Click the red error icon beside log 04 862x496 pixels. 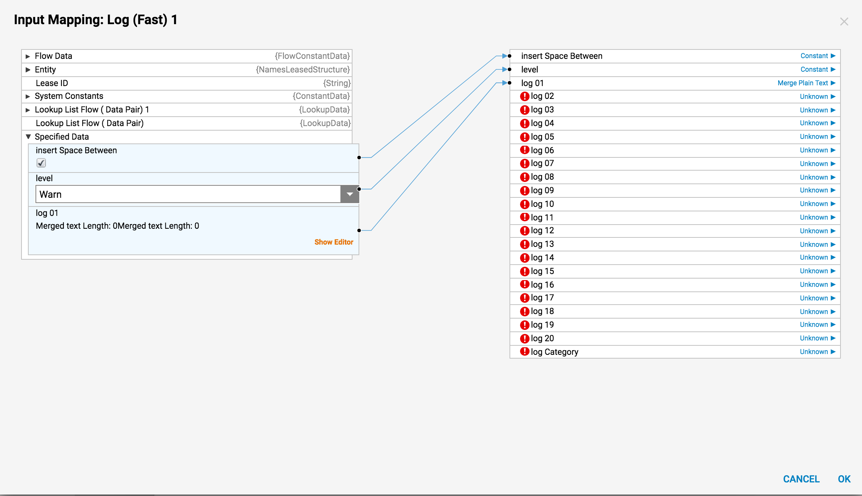[x=525, y=123]
